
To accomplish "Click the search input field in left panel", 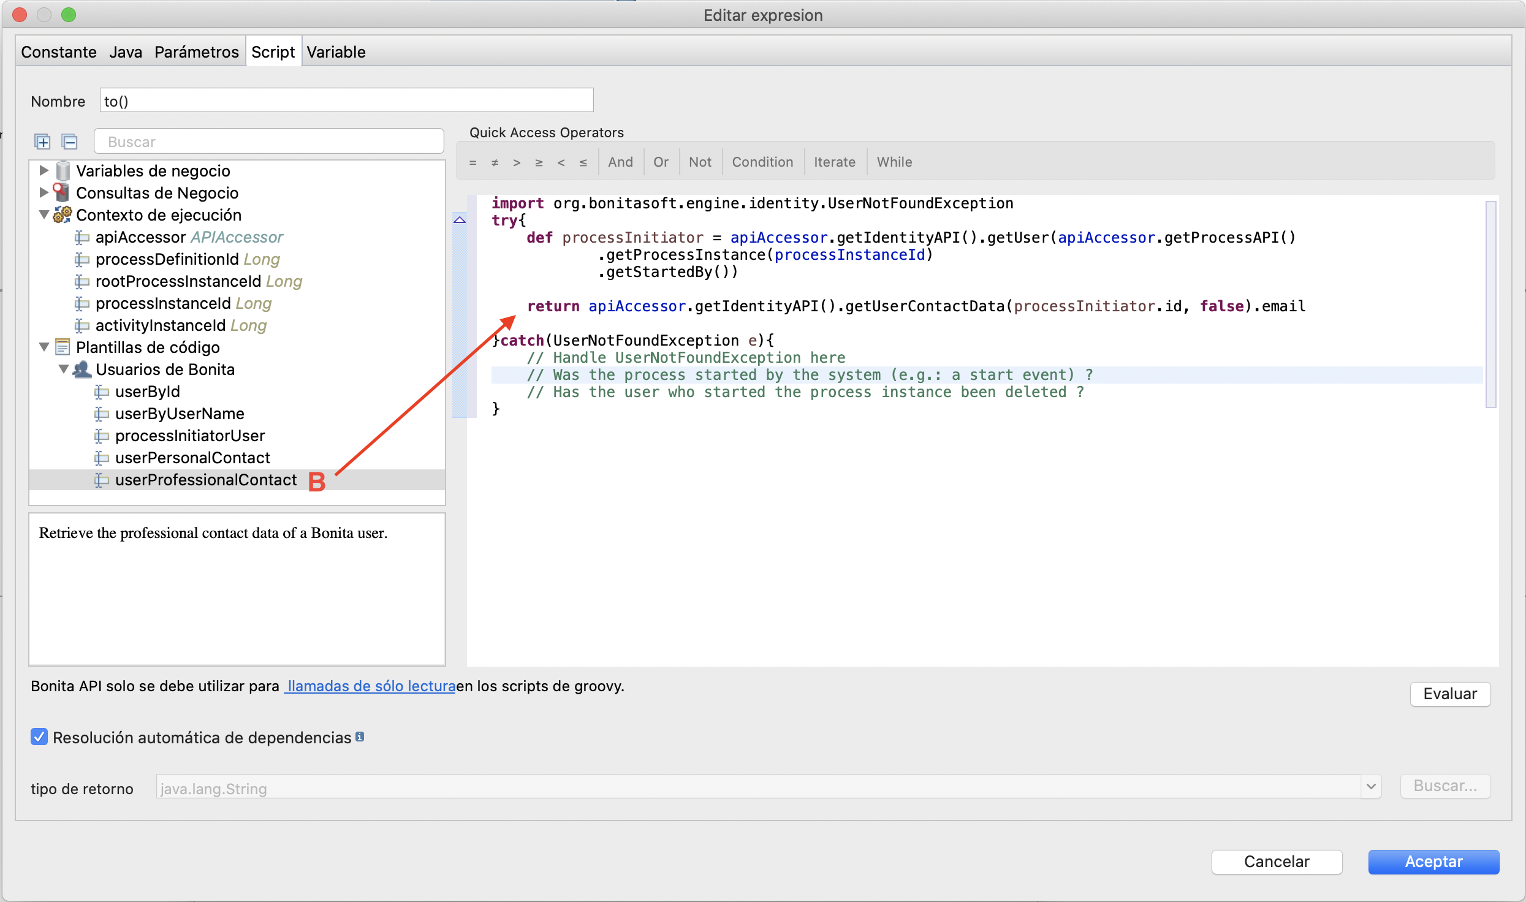I will pos(268,141).
